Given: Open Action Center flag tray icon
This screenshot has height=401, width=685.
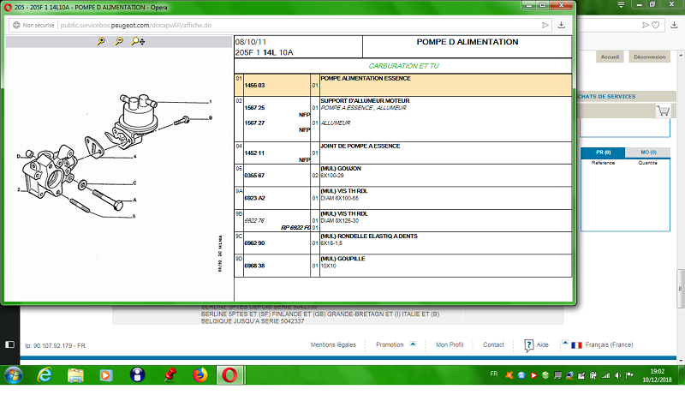Looking at the screenshot, I should click(629, 375).
